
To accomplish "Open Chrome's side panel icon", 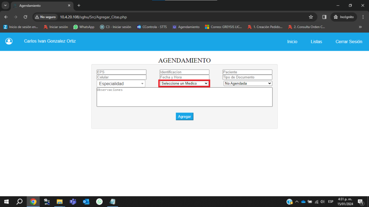I will pos(324,17).
